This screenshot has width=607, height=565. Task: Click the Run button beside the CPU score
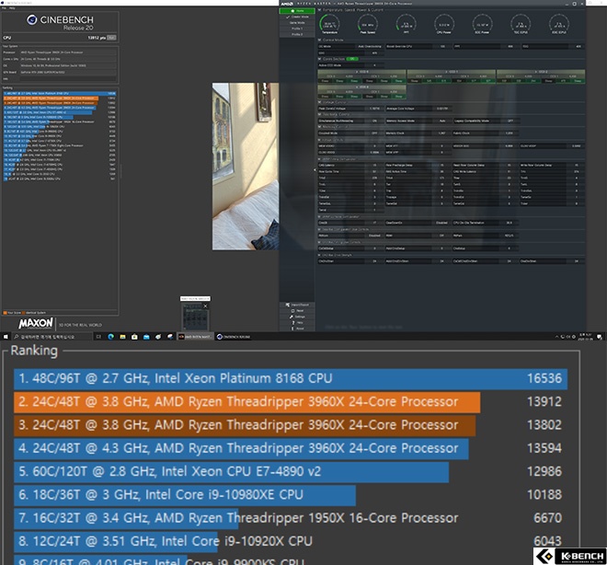111,38
